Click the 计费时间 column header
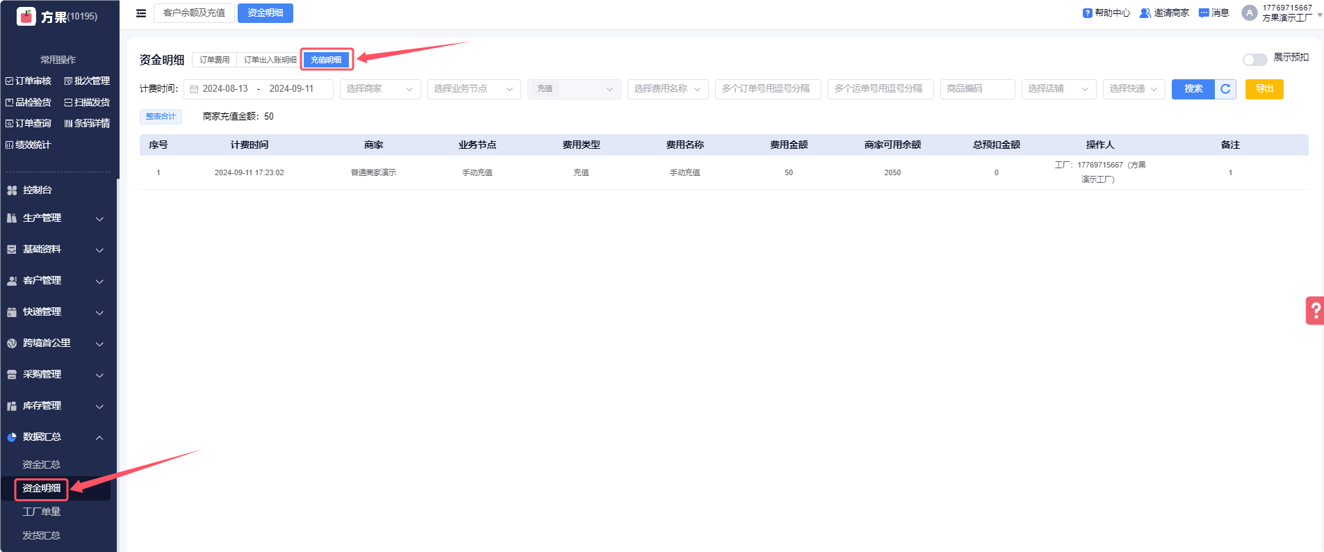Screen dimensions: 1324x552 tap(250, 145)
